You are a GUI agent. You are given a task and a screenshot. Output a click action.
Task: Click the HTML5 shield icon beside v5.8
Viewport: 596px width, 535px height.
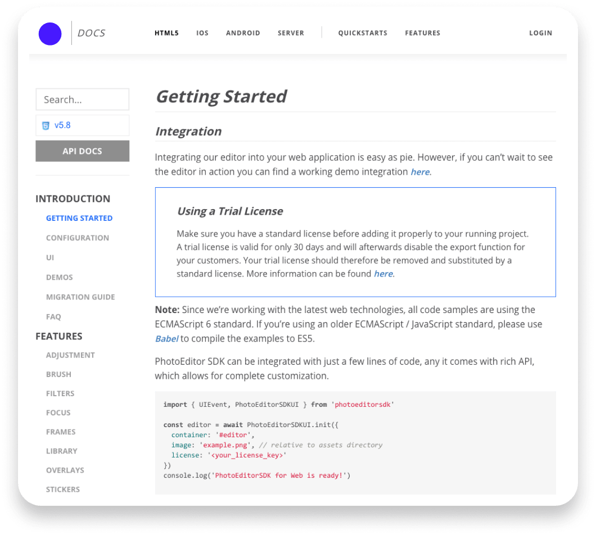point(46,125)
